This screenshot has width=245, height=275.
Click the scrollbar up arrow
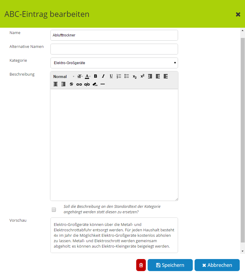[243, 30]
